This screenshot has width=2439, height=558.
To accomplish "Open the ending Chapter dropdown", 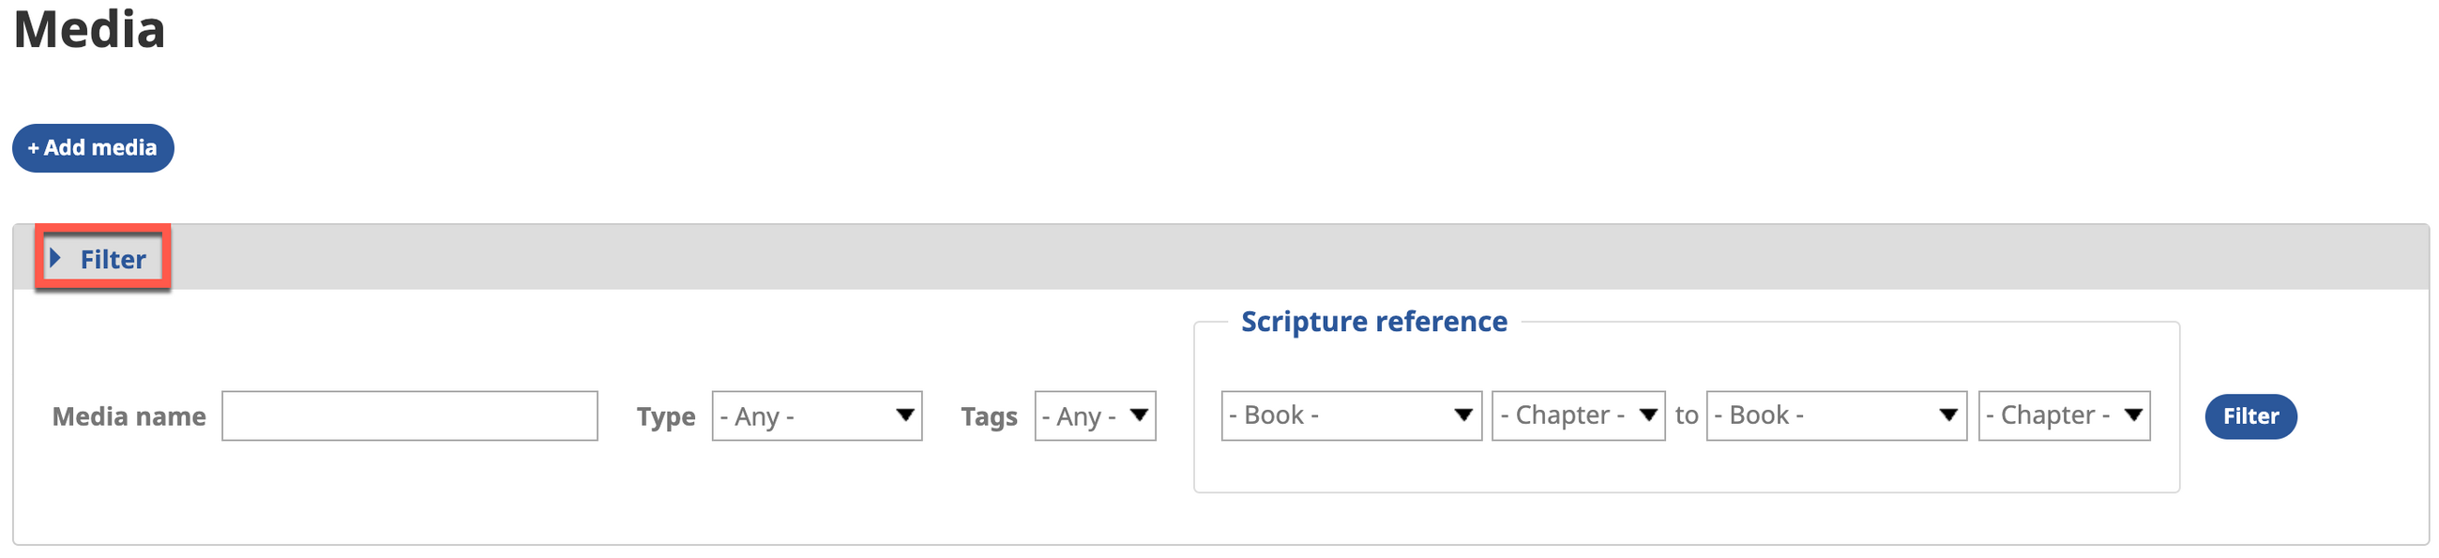I will pyautogui.click(x=2063, y=415).
